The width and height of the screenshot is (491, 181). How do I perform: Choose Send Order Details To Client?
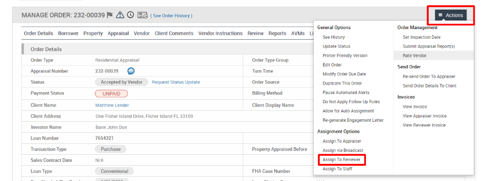(x=430, y=86)
